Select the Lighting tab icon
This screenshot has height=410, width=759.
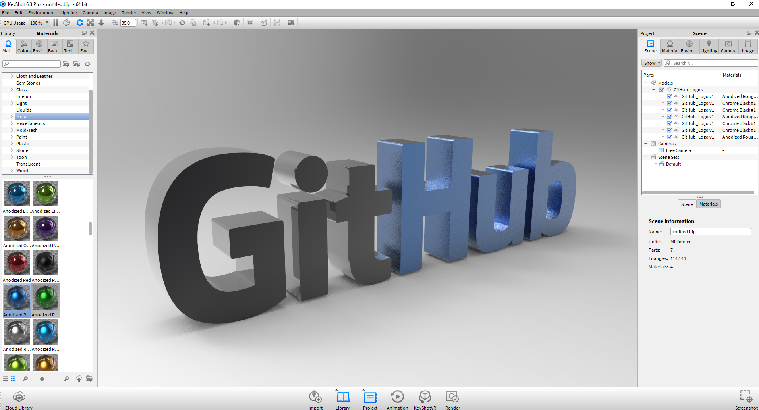click(709, 46)
